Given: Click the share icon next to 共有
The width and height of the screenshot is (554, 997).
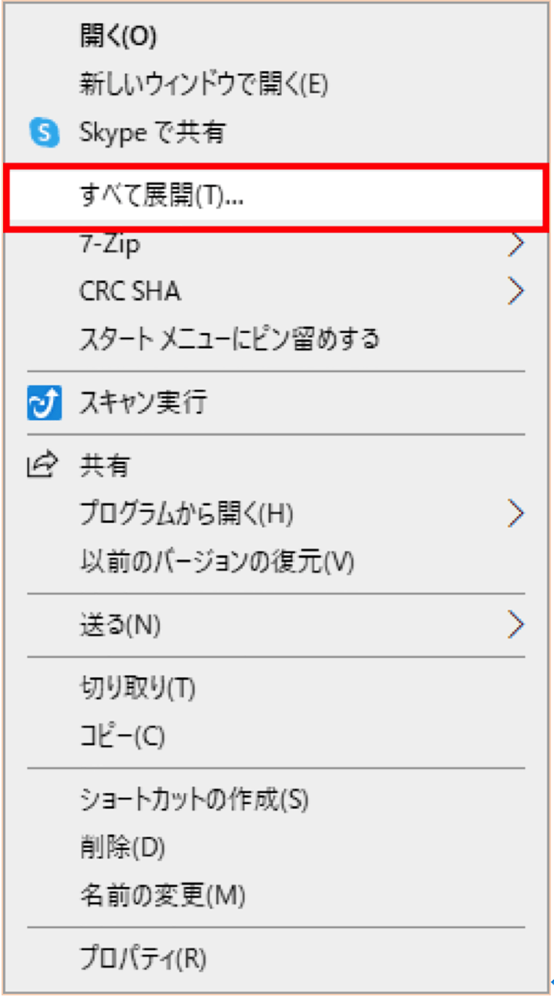Looking at the screenshot, I should tap(42, 465).
